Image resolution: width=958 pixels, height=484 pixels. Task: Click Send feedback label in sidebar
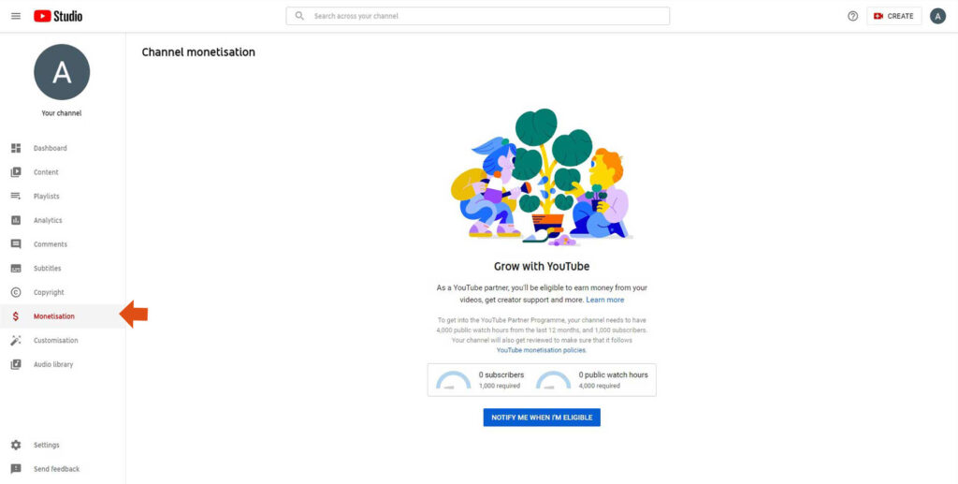click(56, 469)
